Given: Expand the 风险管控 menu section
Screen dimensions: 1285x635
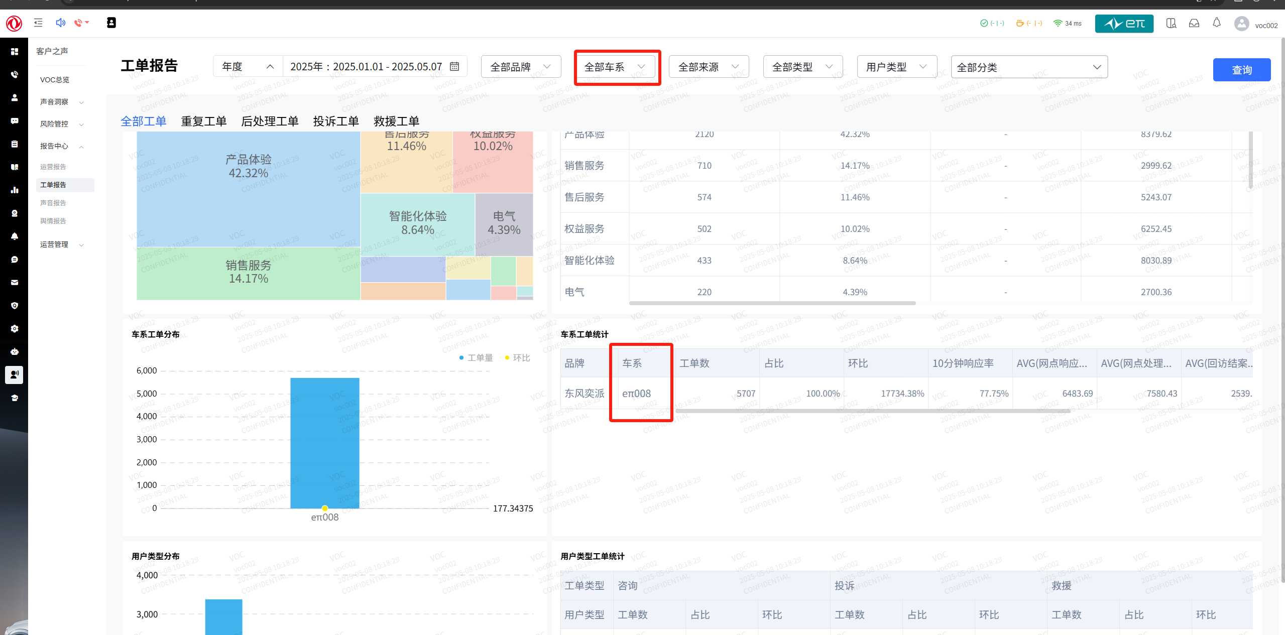Looking at the screenshot, I should tap(62, 124).
